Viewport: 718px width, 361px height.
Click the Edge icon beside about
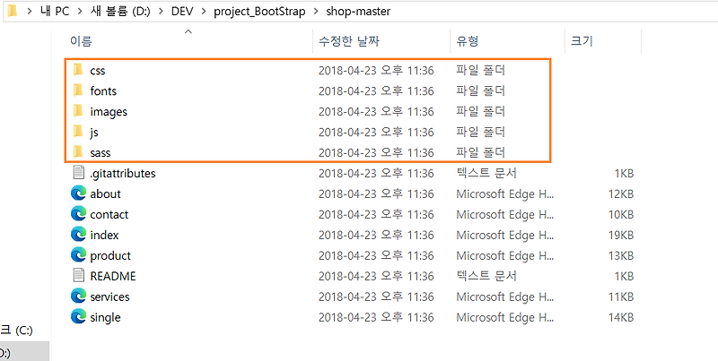(79, 193)
